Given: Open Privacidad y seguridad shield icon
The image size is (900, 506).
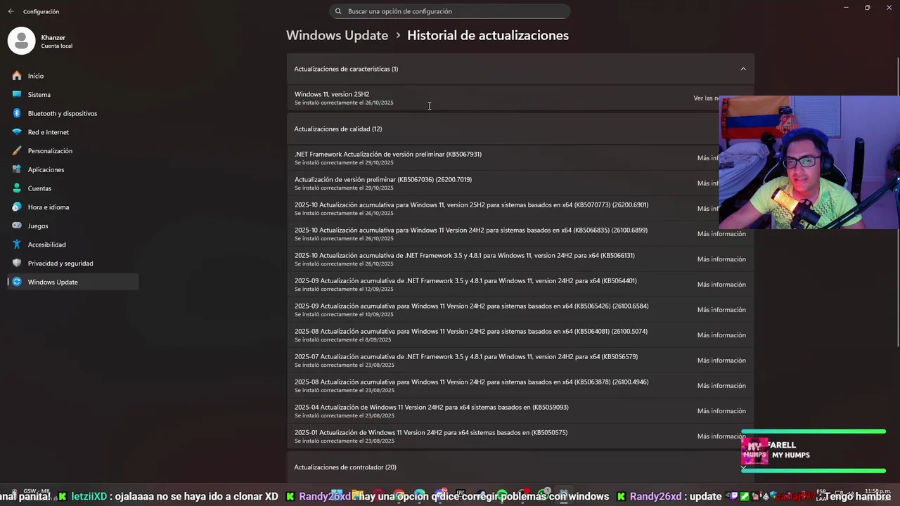Looking at the screenshot, I should point(17,263).
